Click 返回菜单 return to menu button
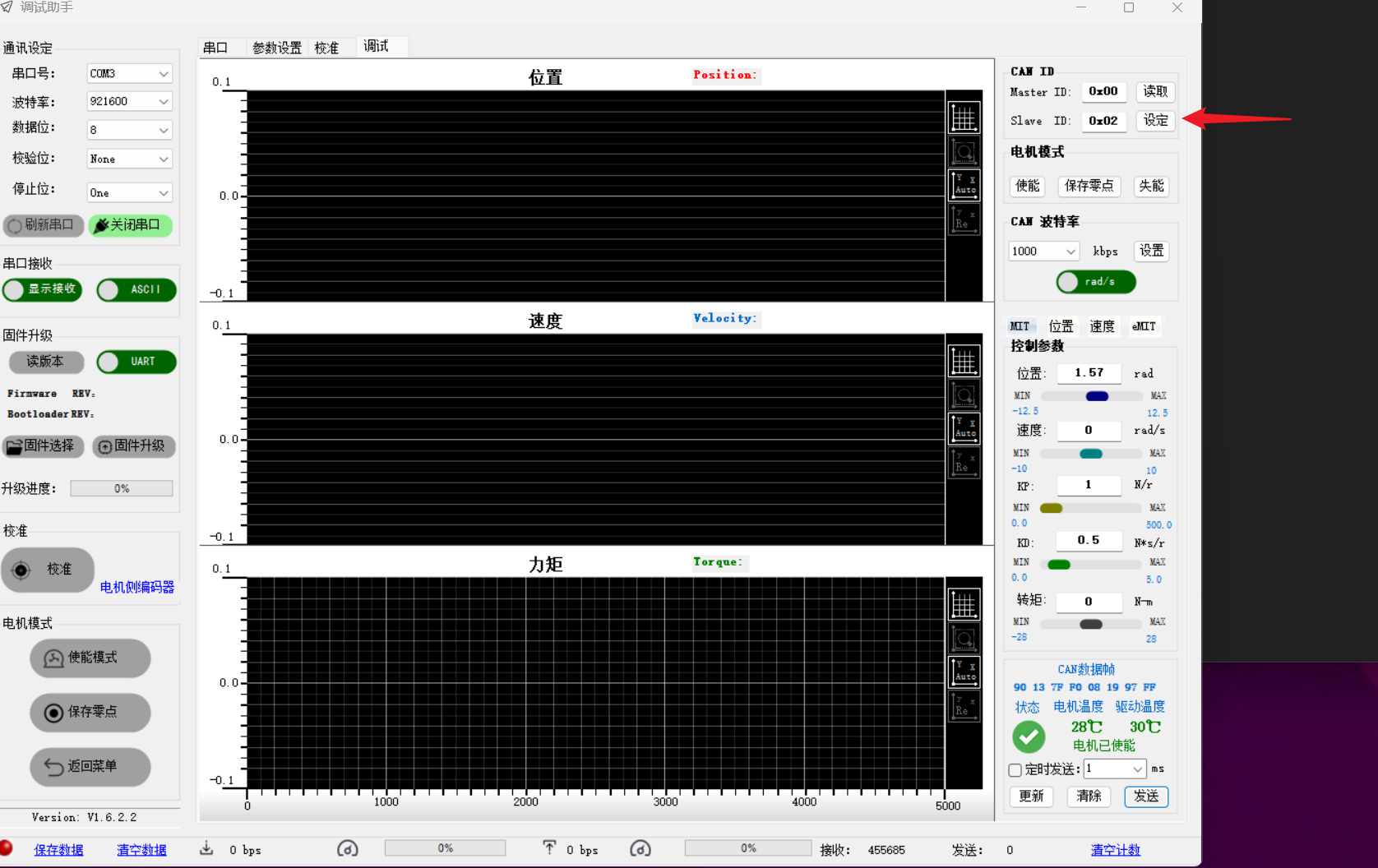 pos(90,767)
